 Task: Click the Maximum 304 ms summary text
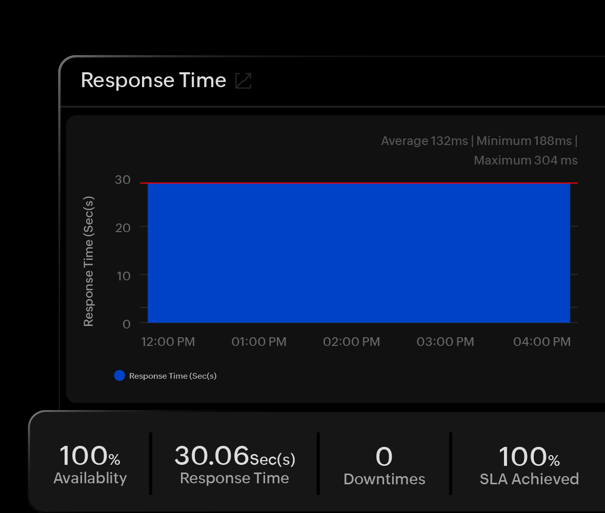click(526, 160)
